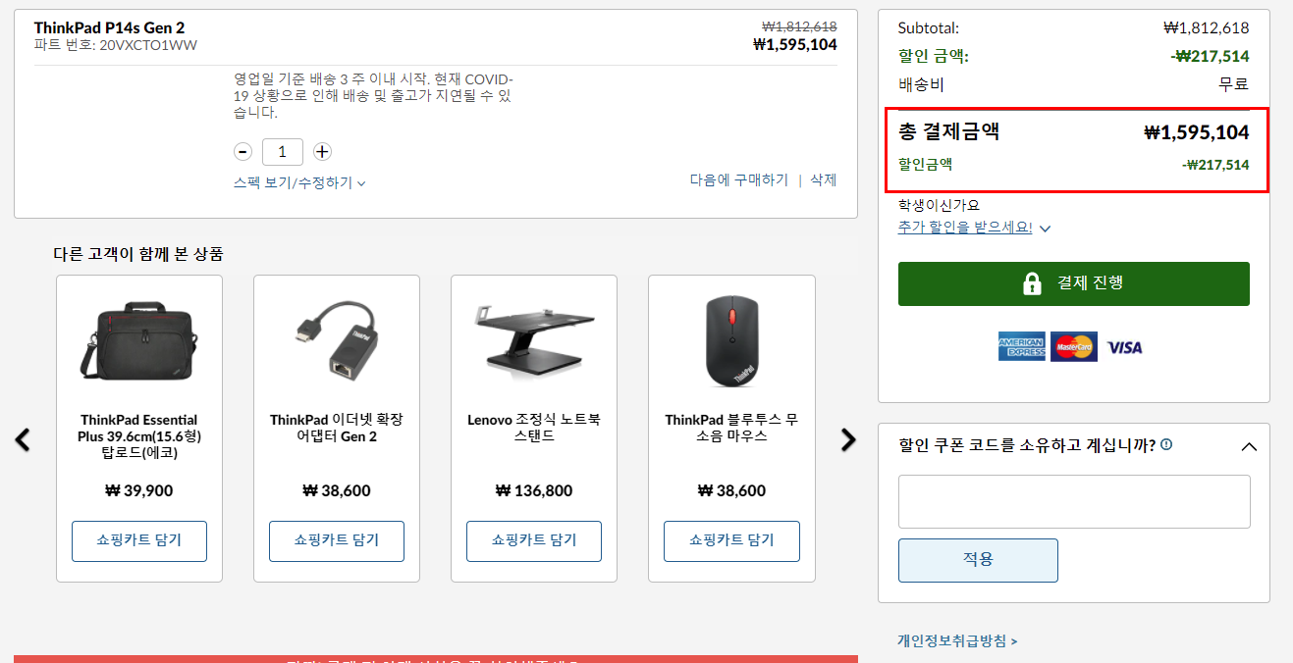1293x663 pixels.
Task: Expand 추가 할인을 받으세요 student discount
Action: tap(974, 228)
